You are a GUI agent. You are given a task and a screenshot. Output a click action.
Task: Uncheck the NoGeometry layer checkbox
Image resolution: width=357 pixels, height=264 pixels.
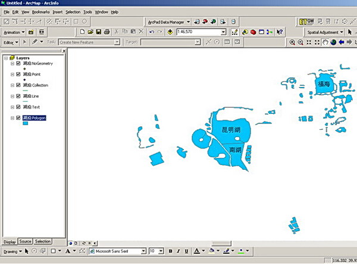pos(18,63)
